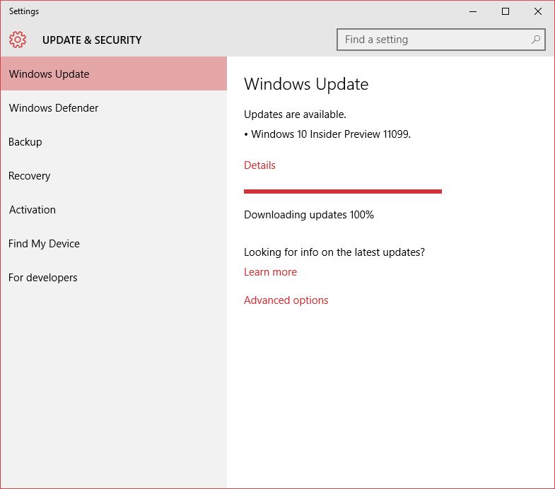Follow the Learn more link
The width and height of the screenshot is (555, 489).
pyautogui.click(x=270, y=272)
